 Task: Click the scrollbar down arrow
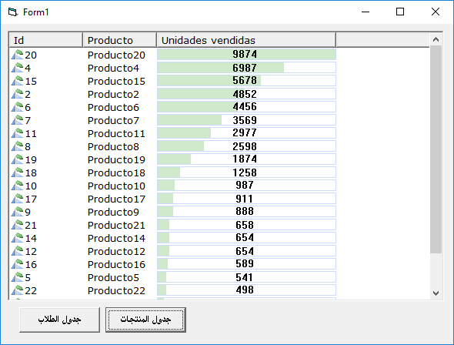[x=436, y=293]
